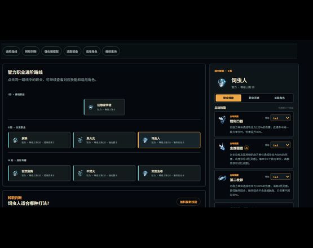The width and height of the screenshot is (313, 248).
Task: Click the tier I base class card icon
Action: [91, 107]
